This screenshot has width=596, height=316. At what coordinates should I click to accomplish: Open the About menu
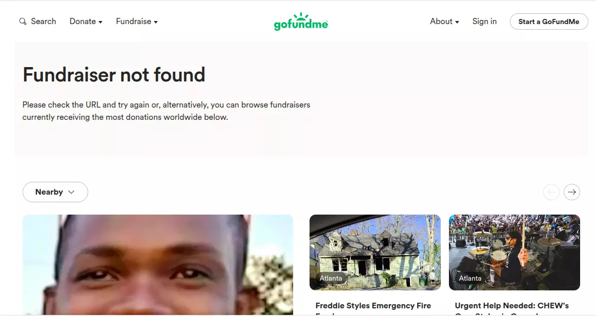(444, 22)
